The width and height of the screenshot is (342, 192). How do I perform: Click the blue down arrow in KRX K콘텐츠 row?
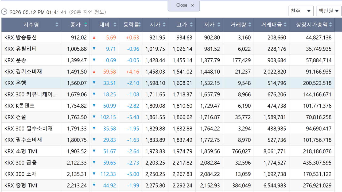click(94, 105)
